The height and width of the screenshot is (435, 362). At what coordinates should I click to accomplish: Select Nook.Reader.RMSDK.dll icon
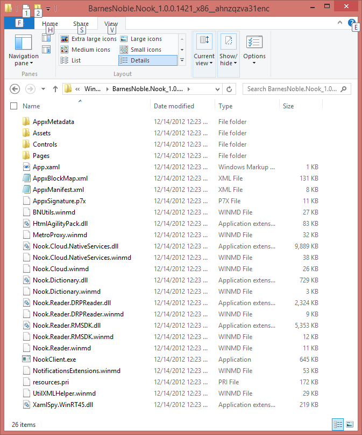click(x=26, y=326)
